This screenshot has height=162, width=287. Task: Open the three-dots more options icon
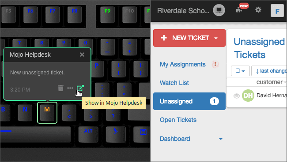(x=70, y=88)
